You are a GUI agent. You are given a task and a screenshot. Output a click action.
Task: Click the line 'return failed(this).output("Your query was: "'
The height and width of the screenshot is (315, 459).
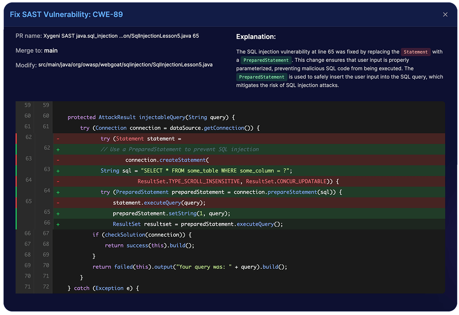[x=190, y=267]
